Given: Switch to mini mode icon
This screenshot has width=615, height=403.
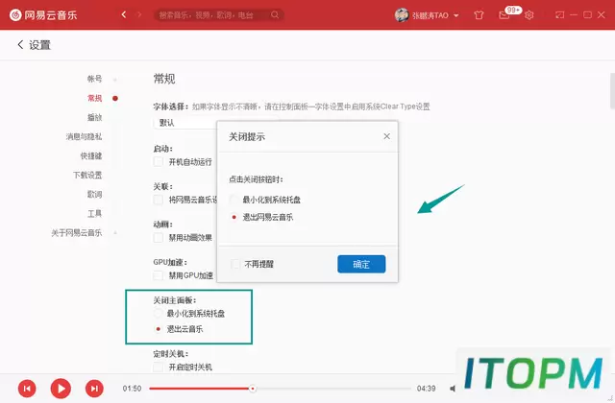Looking at the screenshot, I should click(559, 15).
